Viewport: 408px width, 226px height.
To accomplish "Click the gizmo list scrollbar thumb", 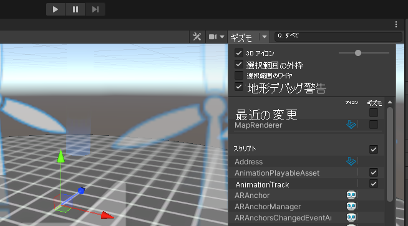I will (390, 154).
